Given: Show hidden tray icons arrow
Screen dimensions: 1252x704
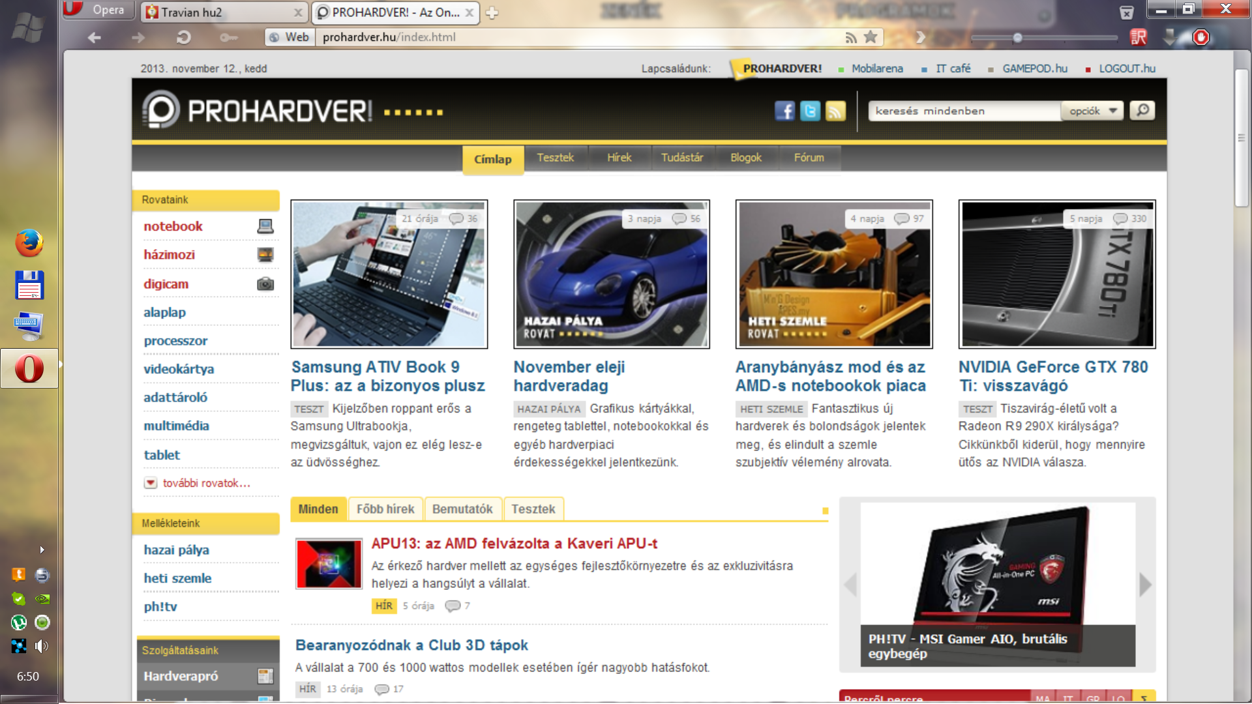Looking at the screenshot, I should (42, 550).
